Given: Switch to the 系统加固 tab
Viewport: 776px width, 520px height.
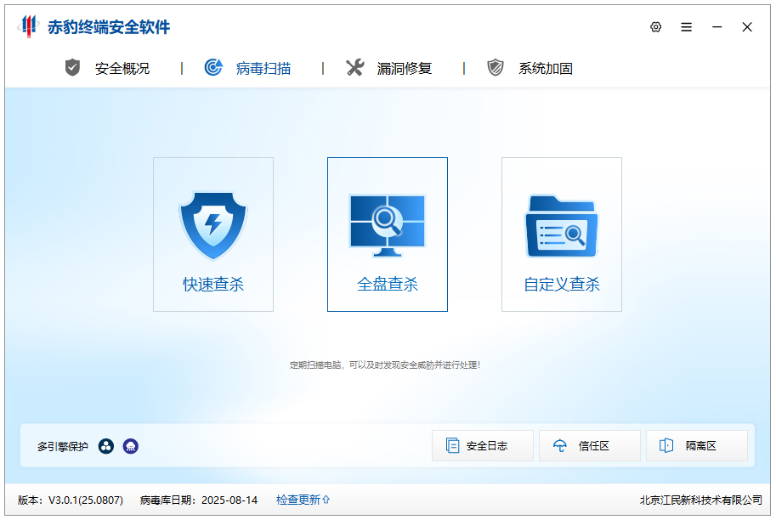Looking at the screenshot, I should 530,68.
